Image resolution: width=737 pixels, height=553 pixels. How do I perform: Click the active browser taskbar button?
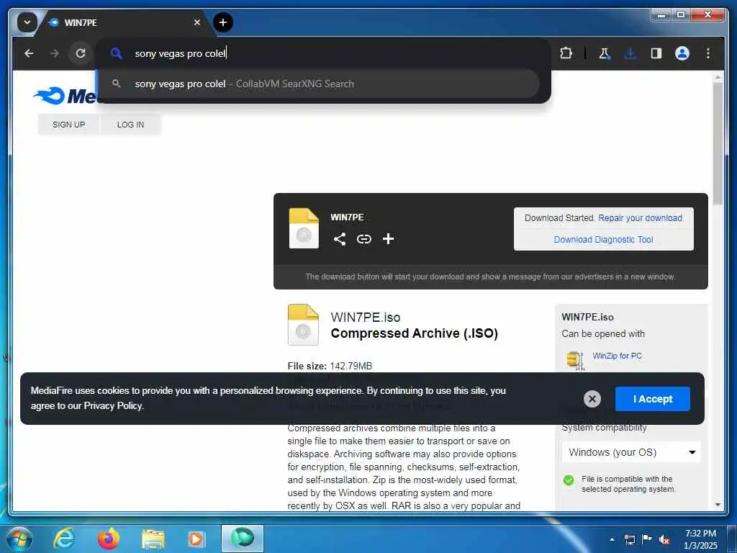(x=243, y=539)
